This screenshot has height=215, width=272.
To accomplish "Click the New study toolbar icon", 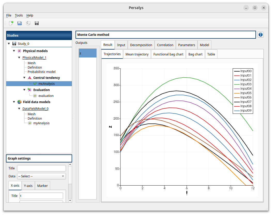I will tap(11, 23).
